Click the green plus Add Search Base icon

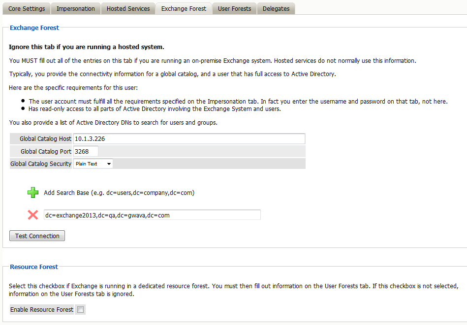pyautogui.click(x=33, y=193)
